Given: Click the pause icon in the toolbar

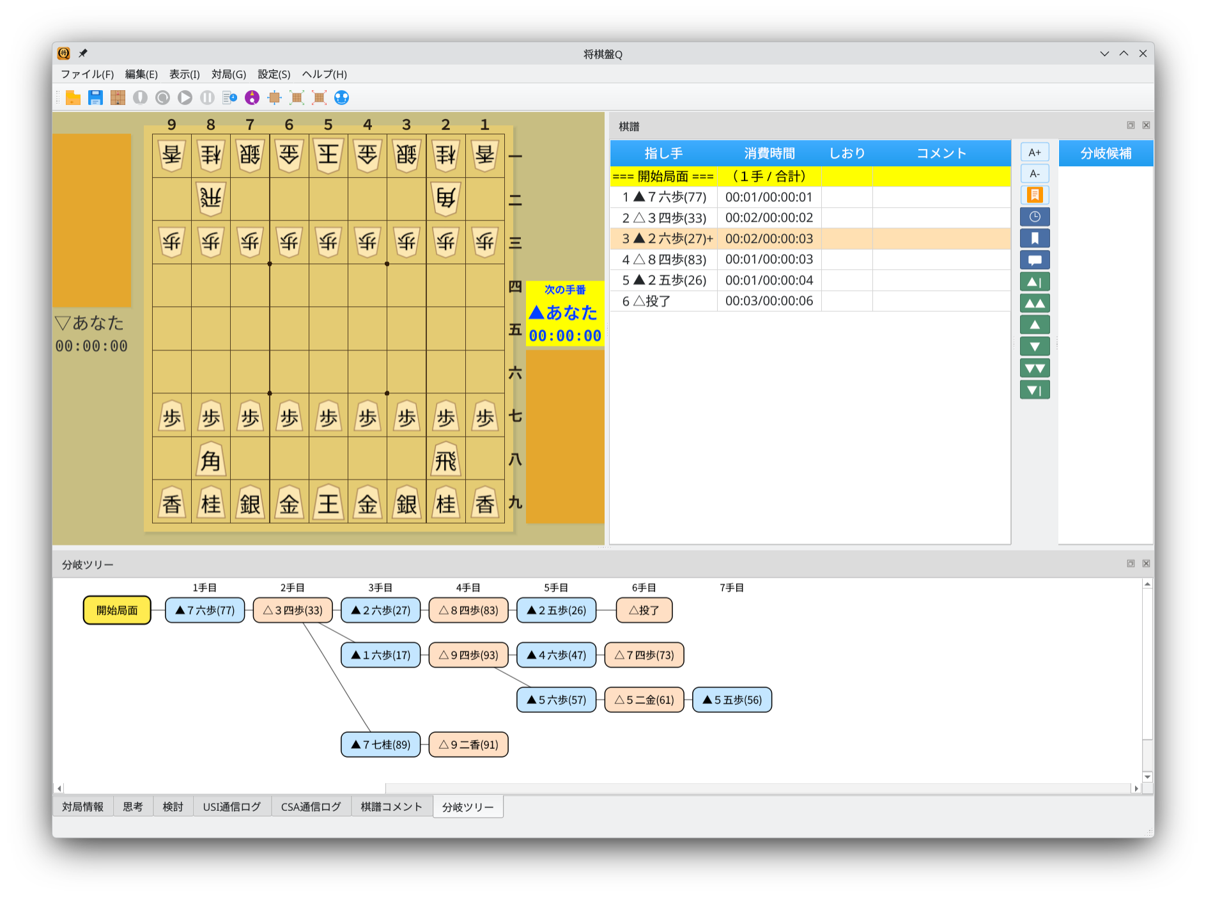Looking at the screenshot, I should coord(206,97).
